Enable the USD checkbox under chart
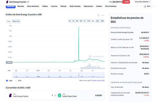This screenshot has width=156, height=102. (x=7, y=80)
